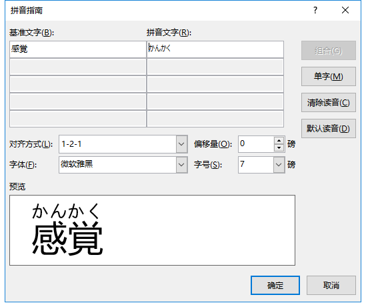Viewport: 366px width, 307px height.
Task: Click the 偏移量 value field showing 0
Action: click(256, 144)
